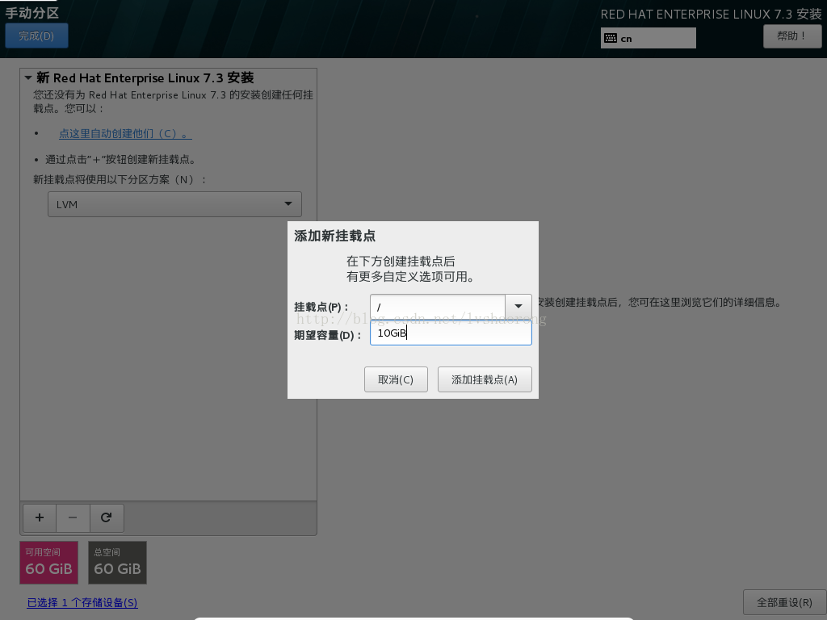Click the link 点这里自动创建他们(C)

(x=125, y=134)
